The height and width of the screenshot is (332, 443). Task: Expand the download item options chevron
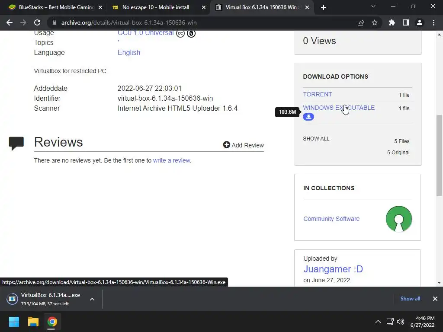pos(92,299)
